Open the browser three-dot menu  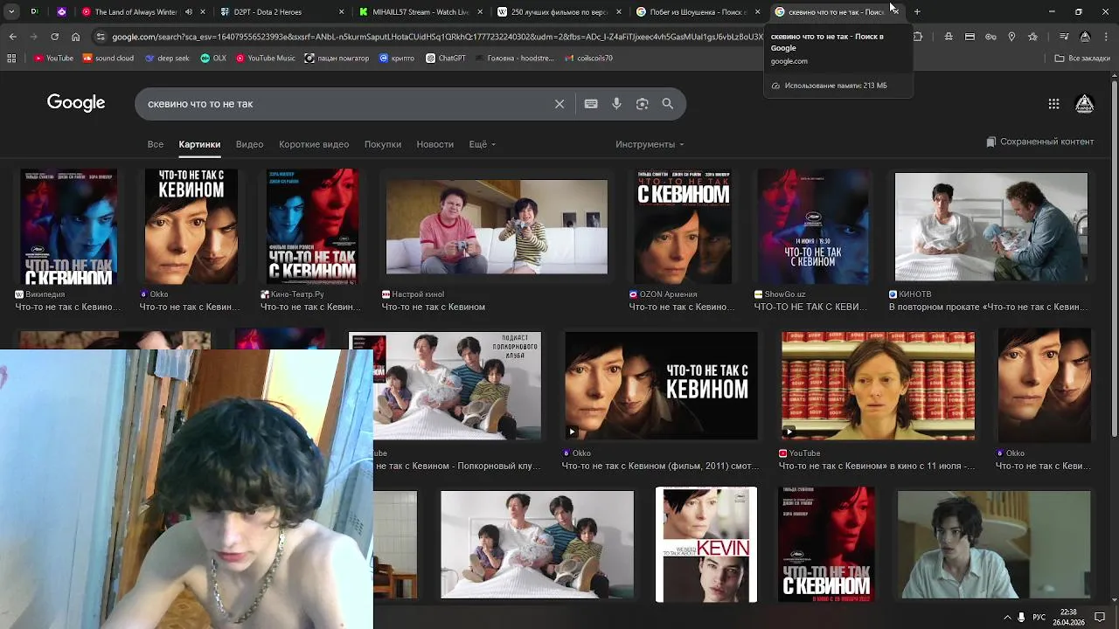pyautogui.click(x=1106, y=37)
